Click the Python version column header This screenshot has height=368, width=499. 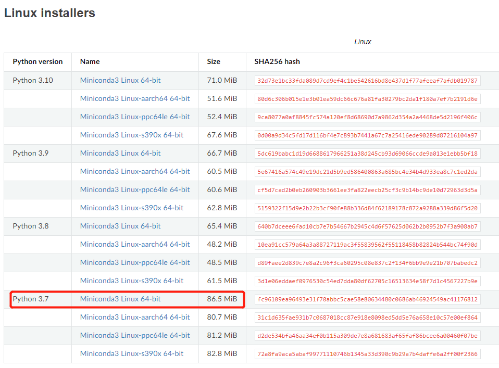(x=38, y=61)
